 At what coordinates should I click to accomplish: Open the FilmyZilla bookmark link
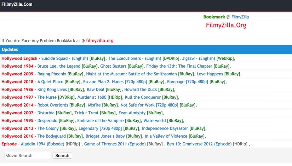pos(240,17)
